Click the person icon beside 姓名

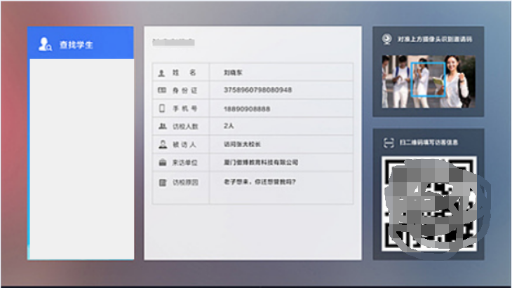162,72
